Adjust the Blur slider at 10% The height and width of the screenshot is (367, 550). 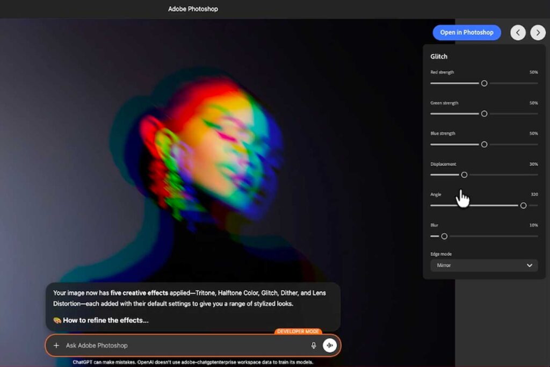point(444,236)
